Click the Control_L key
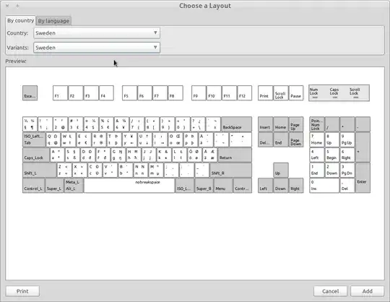This screenshot has height=302, width=390. click(x=34, y=186)
